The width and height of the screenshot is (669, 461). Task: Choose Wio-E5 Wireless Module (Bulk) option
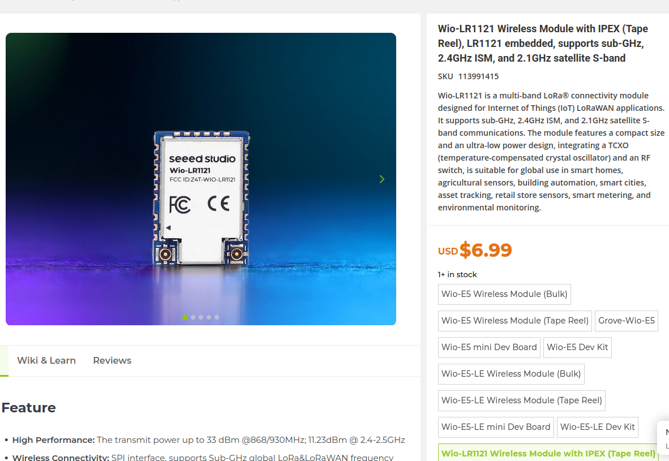point(504,294)
